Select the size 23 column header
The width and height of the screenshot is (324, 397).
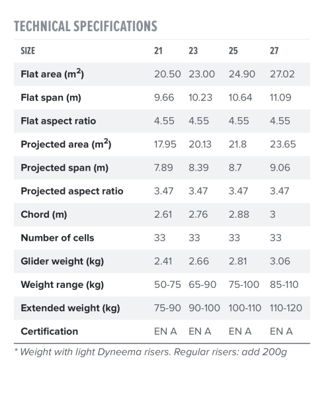click(193, 51)
